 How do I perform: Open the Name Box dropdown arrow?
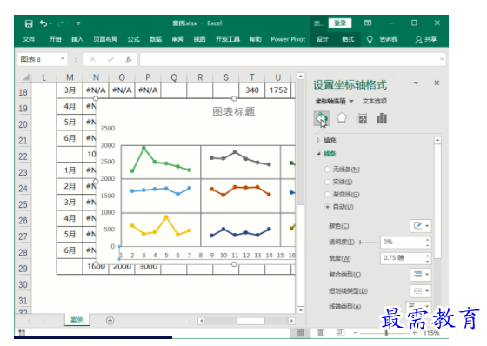tap(63, 59)
